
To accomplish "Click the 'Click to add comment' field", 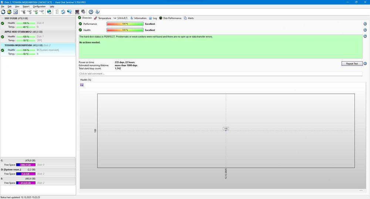I will coord(221,74).
